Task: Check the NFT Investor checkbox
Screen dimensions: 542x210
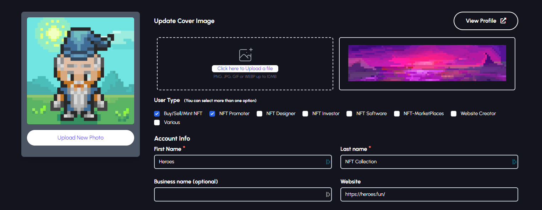Action: pyautogui.click(x=305, y=114)
